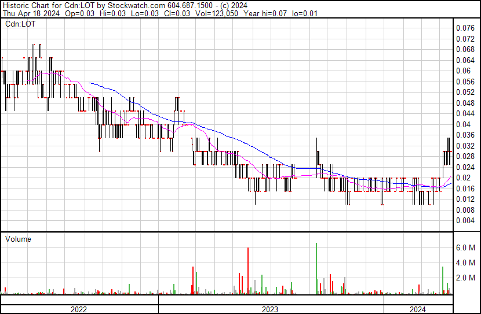Click the 0.06 price axis label
The image size is (481, 314).
462,71
